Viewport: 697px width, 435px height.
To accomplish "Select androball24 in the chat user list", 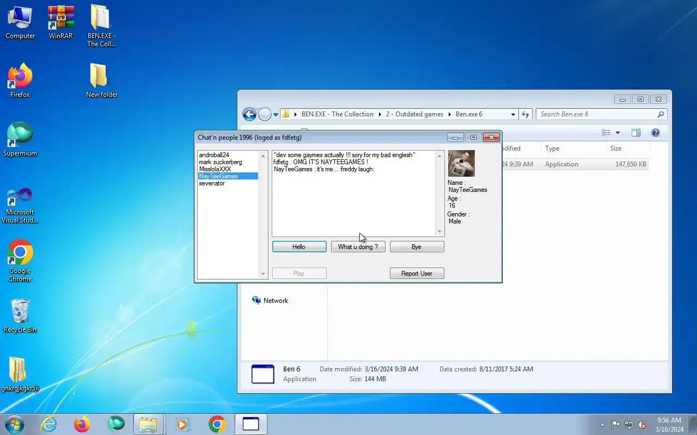I will (x=228, y=155).
